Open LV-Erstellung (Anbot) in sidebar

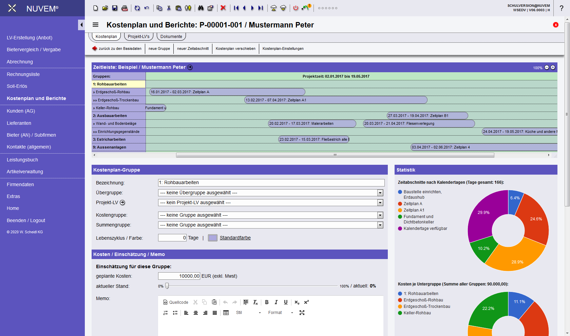click(30, 38)
